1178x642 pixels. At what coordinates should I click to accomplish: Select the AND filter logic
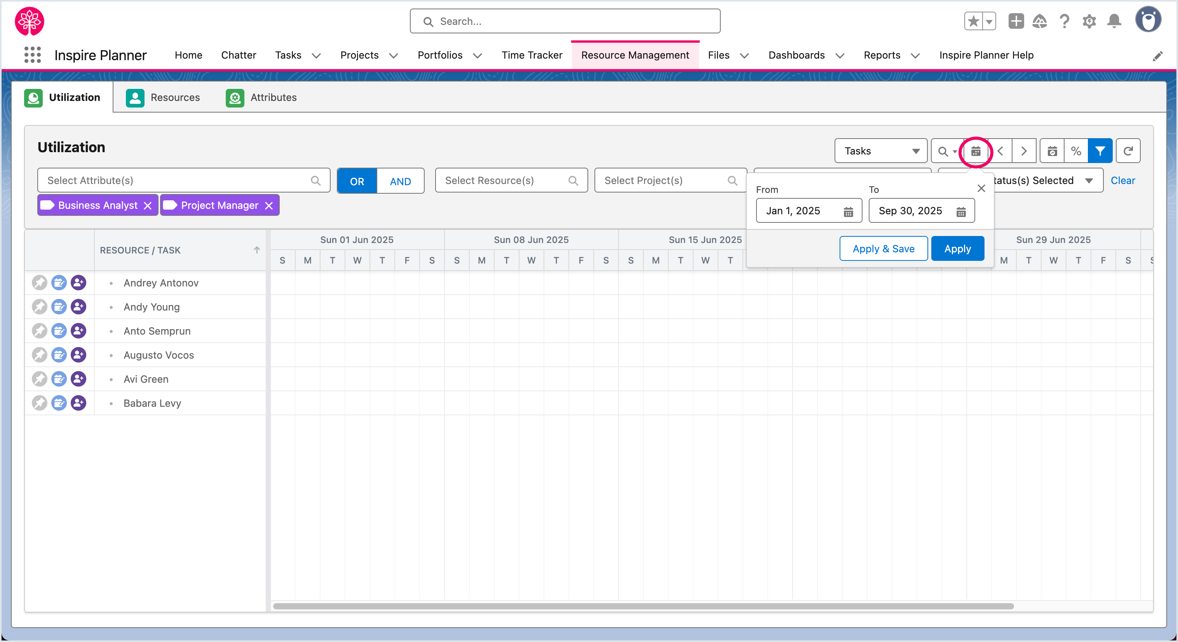[400, 181]
